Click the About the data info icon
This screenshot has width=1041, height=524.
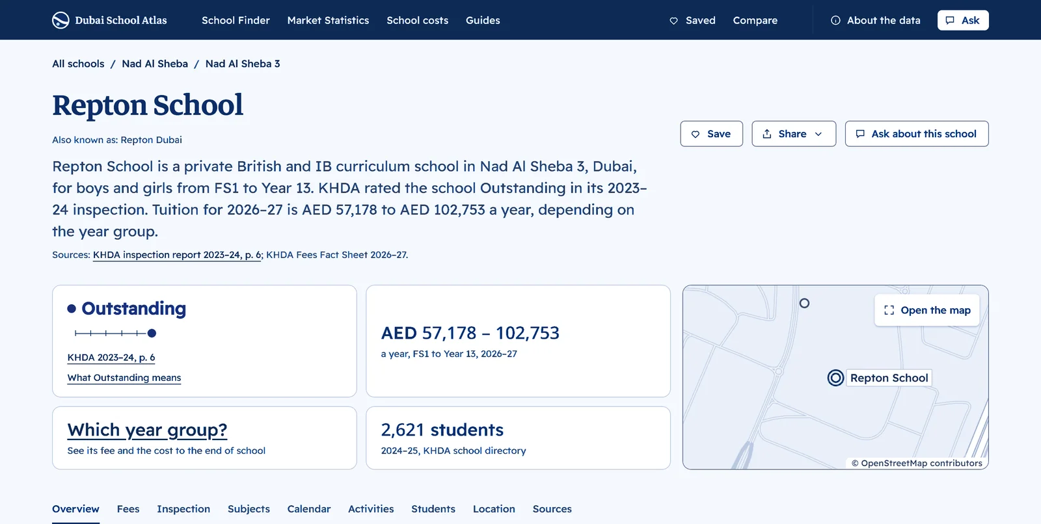[835, 21]
